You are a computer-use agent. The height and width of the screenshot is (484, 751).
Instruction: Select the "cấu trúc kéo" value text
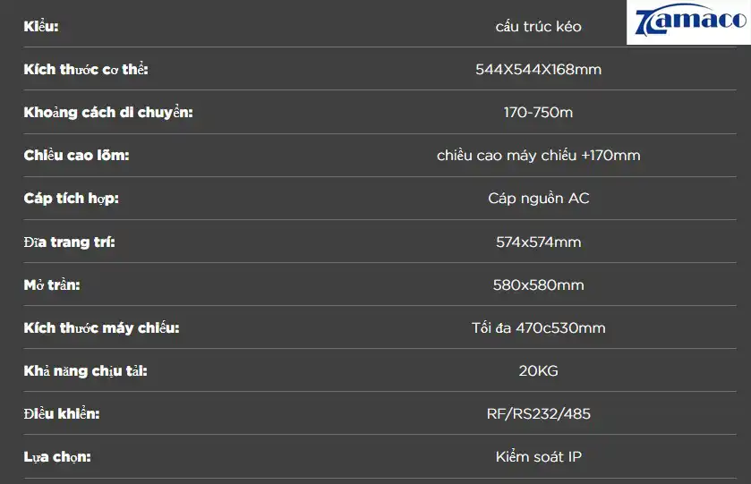point(538,27)
